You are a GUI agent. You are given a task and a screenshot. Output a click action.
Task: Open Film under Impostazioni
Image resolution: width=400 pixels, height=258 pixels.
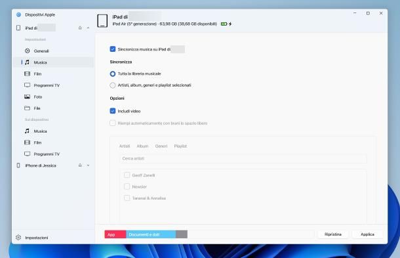[54, 74]
